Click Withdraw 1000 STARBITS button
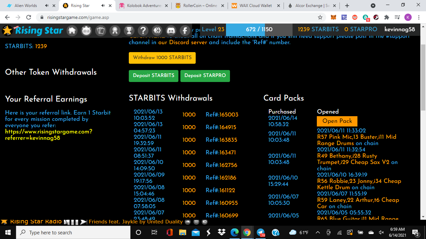 tap(162, 58)
